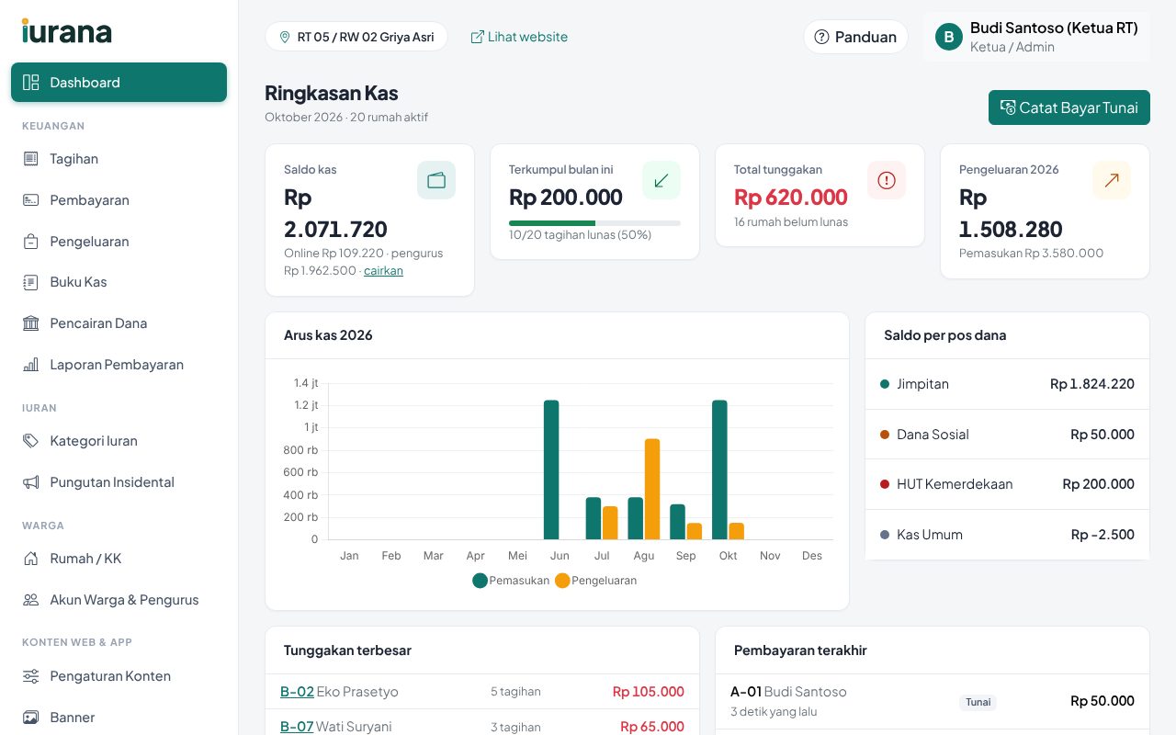Click the cairkan link in Saldo kas
Screen dimensions: 1176x735
pos(383,271)
